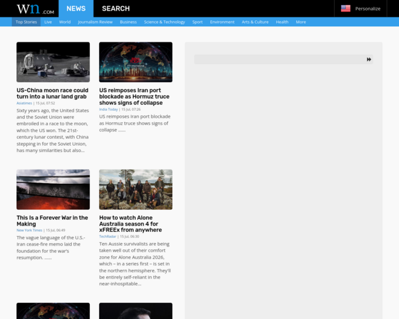Click the fast-forward double arrow icon
Viewport: 399px width, 319px height.
click(368, 60)
